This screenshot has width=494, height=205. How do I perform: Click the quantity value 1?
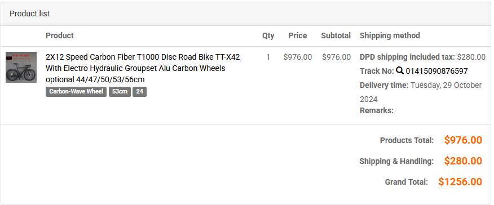(268, 57)
